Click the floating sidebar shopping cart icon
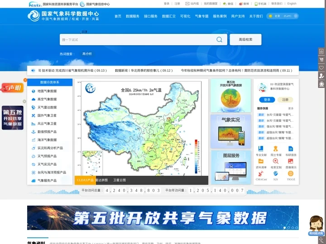 click(x=321, y=60)
